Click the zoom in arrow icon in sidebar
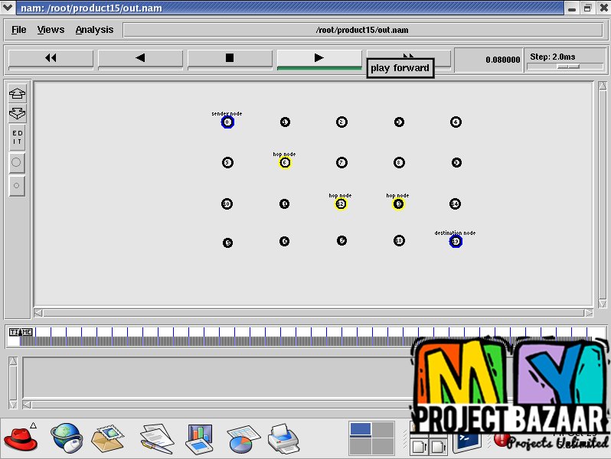Screen dimensions: 611x459 (17, 93)
